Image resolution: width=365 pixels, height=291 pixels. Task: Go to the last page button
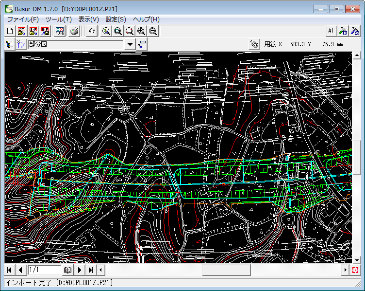pos(91,270)
